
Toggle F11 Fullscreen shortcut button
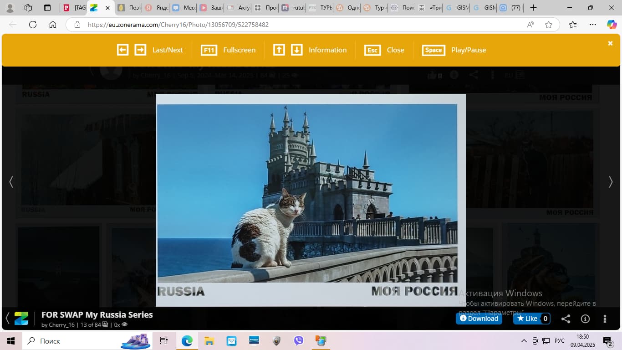(209, 50)
